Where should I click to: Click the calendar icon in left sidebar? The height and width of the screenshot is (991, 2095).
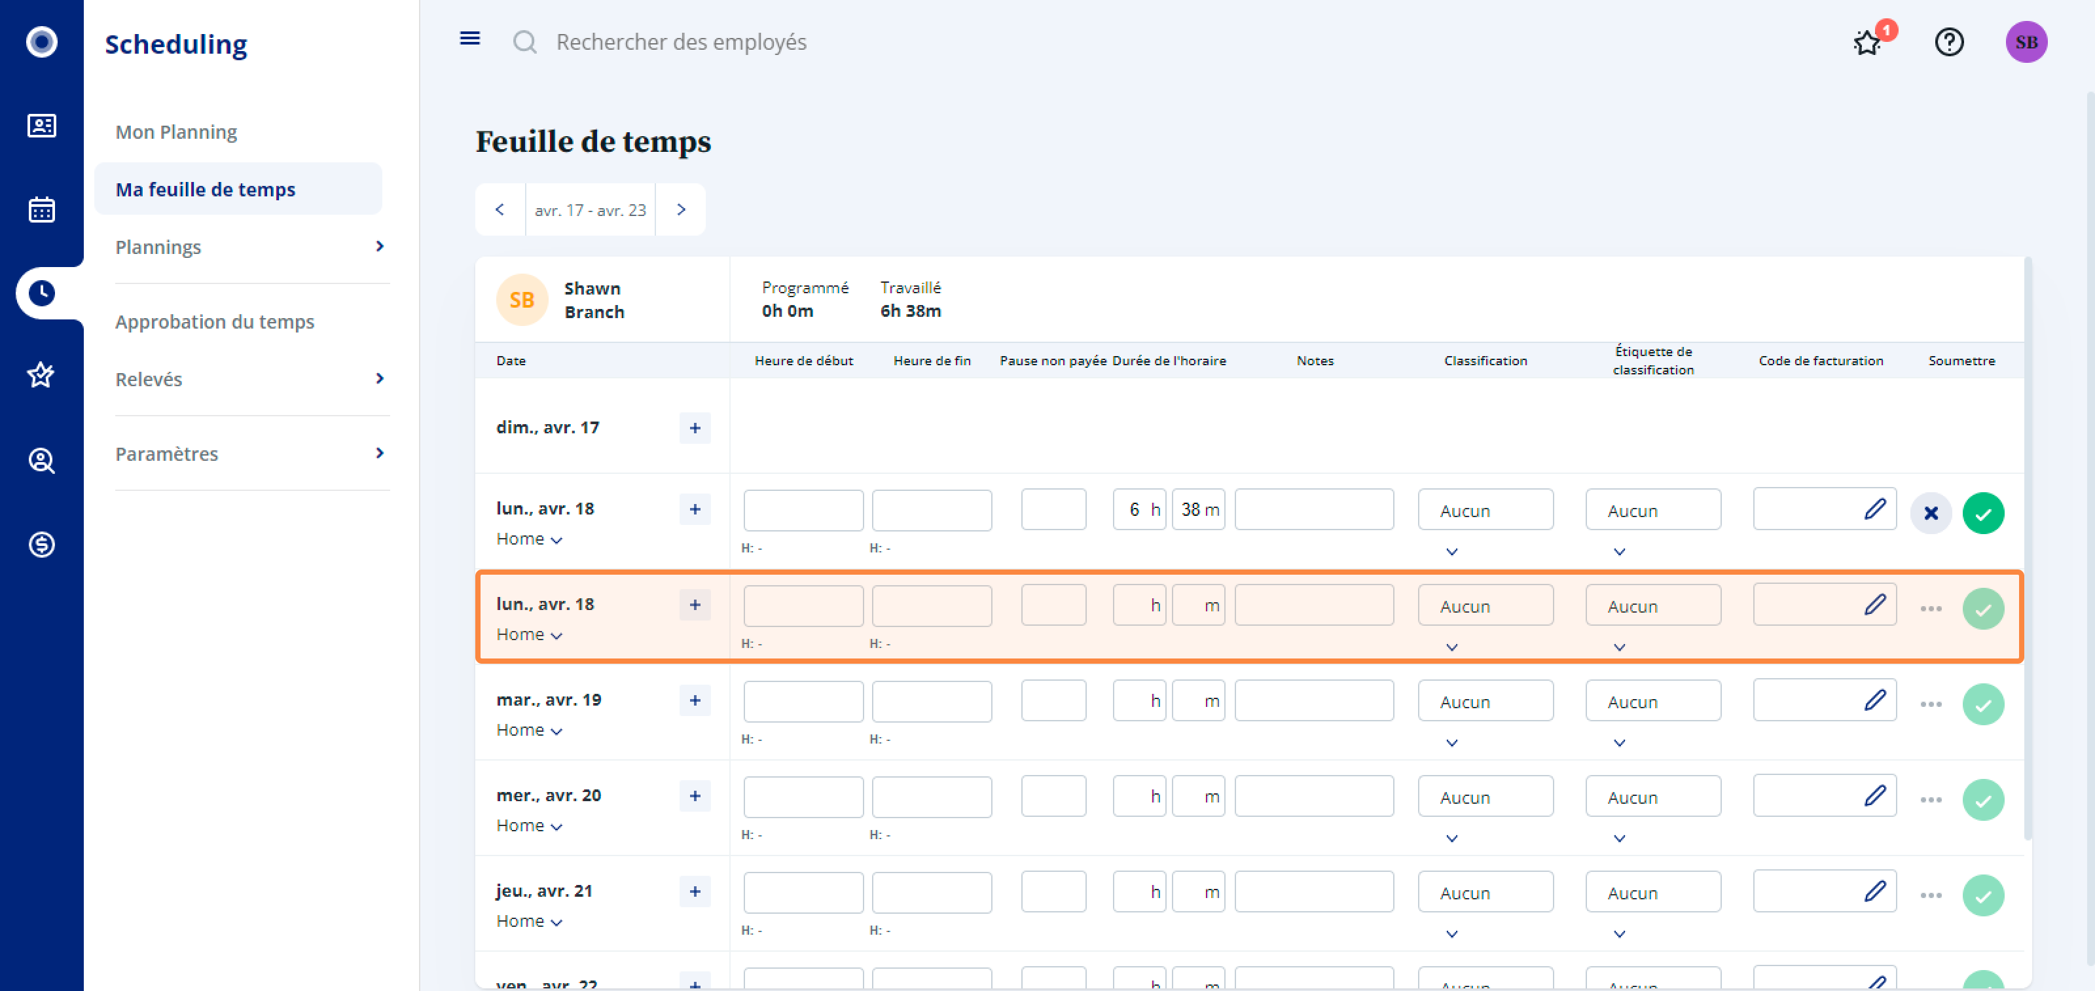[x=41, y=209]
